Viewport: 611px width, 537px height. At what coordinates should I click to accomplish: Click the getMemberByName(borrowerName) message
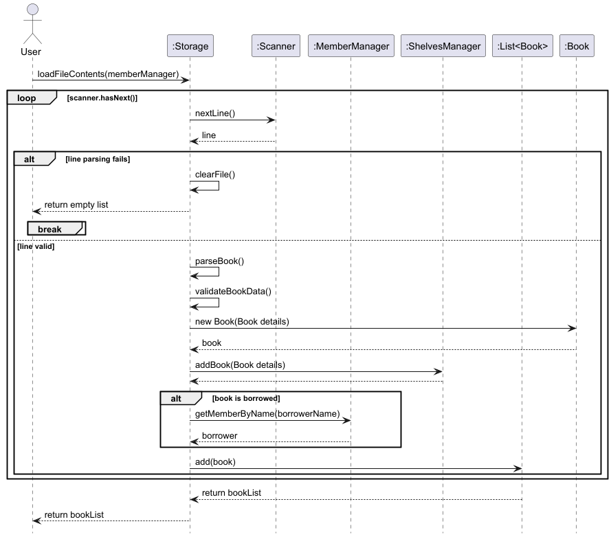tap(267, 414)
